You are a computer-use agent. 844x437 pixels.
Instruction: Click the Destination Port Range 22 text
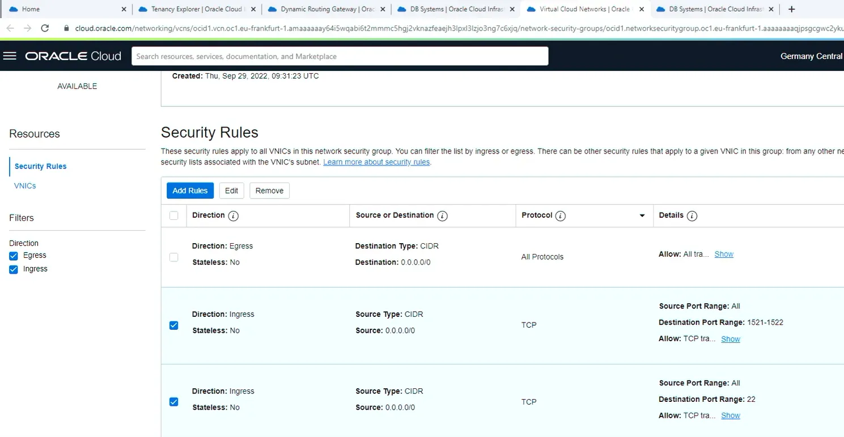click(x=707, y=399)
